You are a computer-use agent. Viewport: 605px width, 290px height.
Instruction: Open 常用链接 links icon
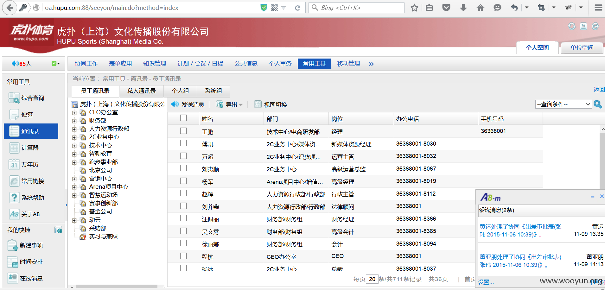[x=14, y=181]
